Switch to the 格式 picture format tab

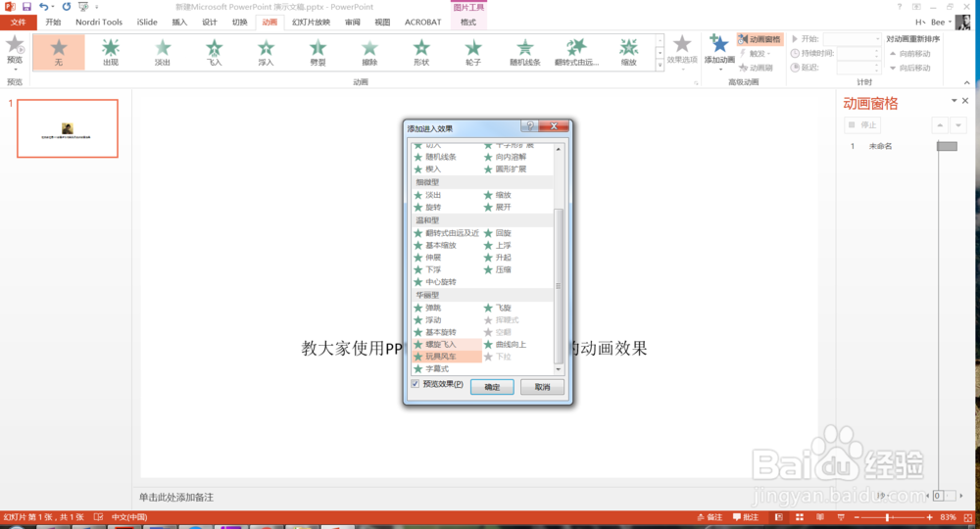click(468, 22)
